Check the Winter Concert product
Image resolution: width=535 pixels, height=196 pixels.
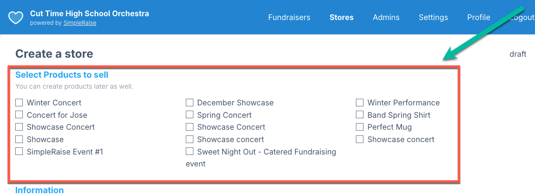tap(19, 103)
